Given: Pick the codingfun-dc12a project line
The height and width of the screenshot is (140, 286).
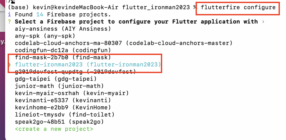Looking at the screenshot, I should tap(63, 50).
